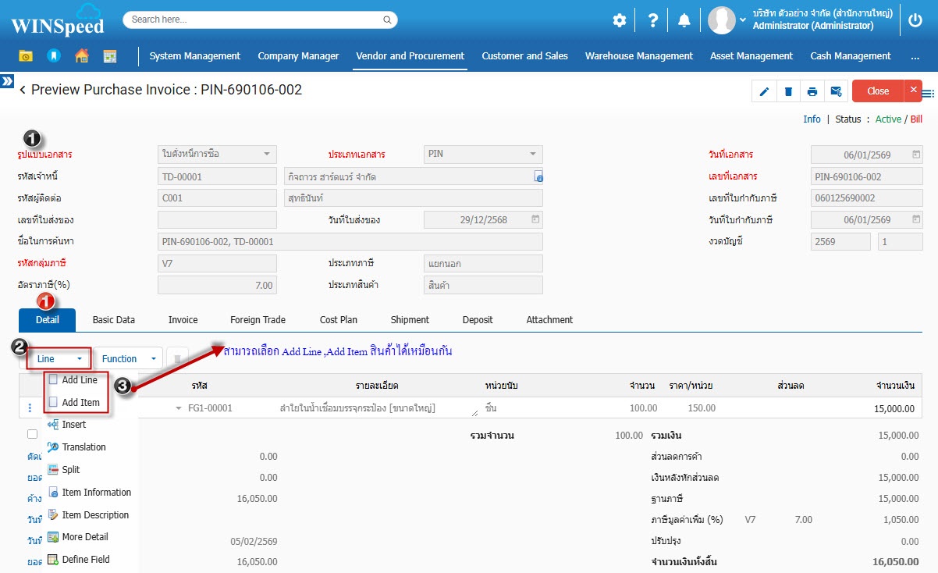Switch to the Basic Data tab
Viewport: 938px width, 573px height.
coord(114,320)
